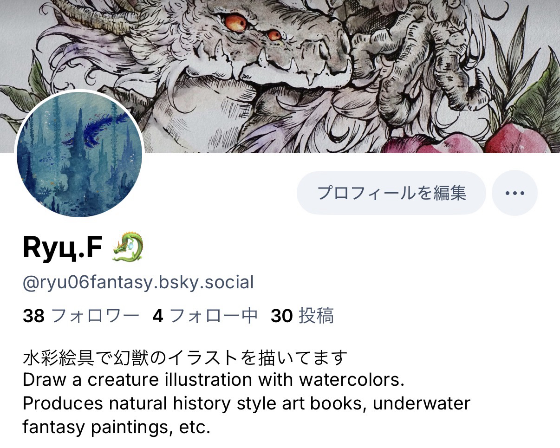
Task: Select the 30 投稿 count
Action: (302, 316)
